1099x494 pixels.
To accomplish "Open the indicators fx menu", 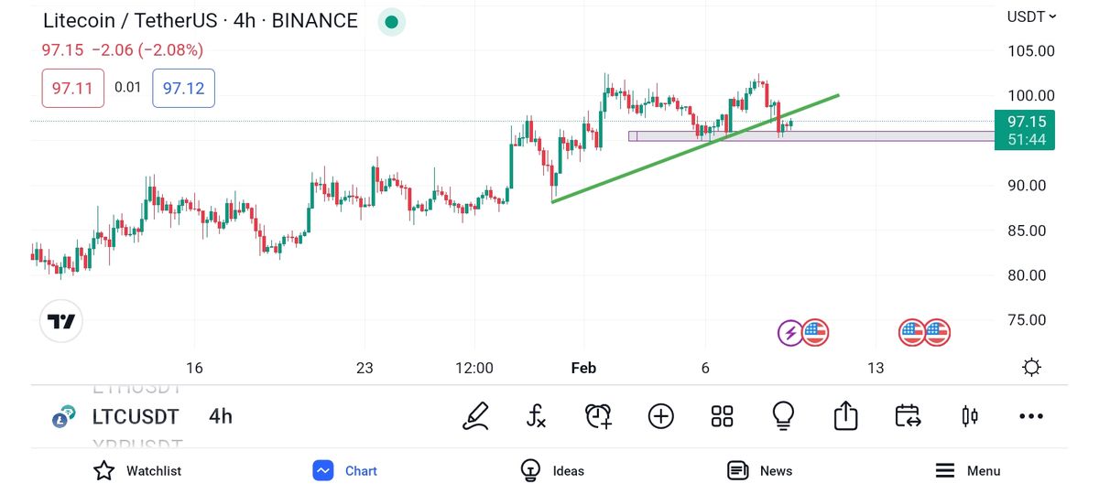I will [x=537, y=416].
